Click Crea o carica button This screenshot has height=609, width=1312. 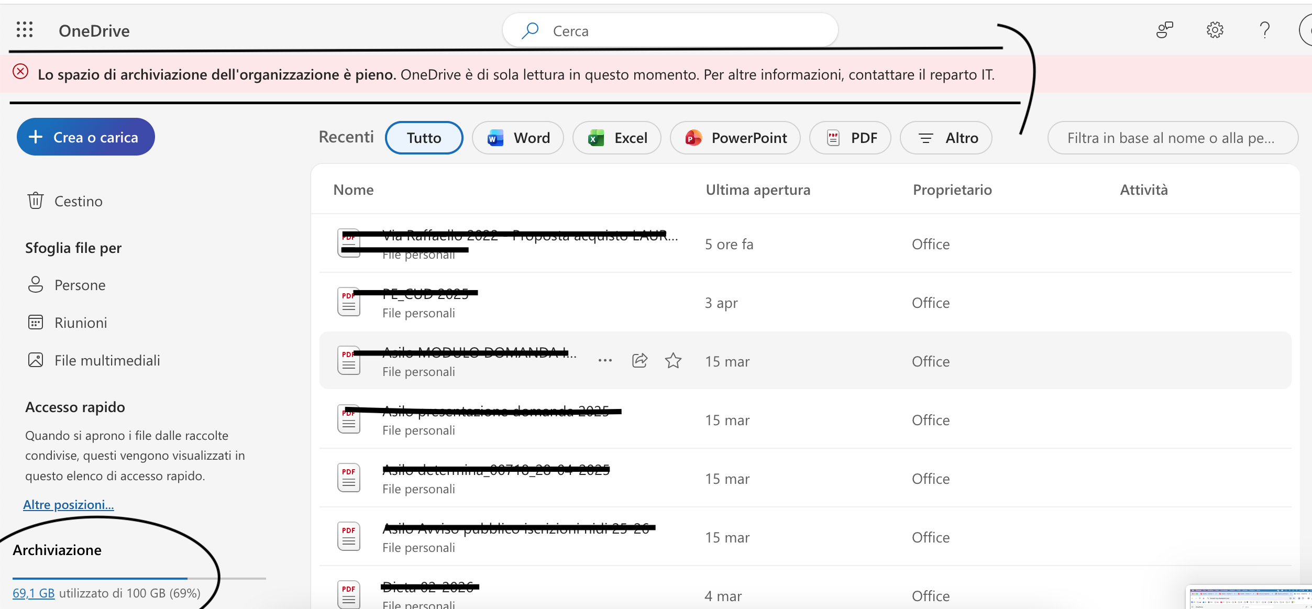pos(86,137)
